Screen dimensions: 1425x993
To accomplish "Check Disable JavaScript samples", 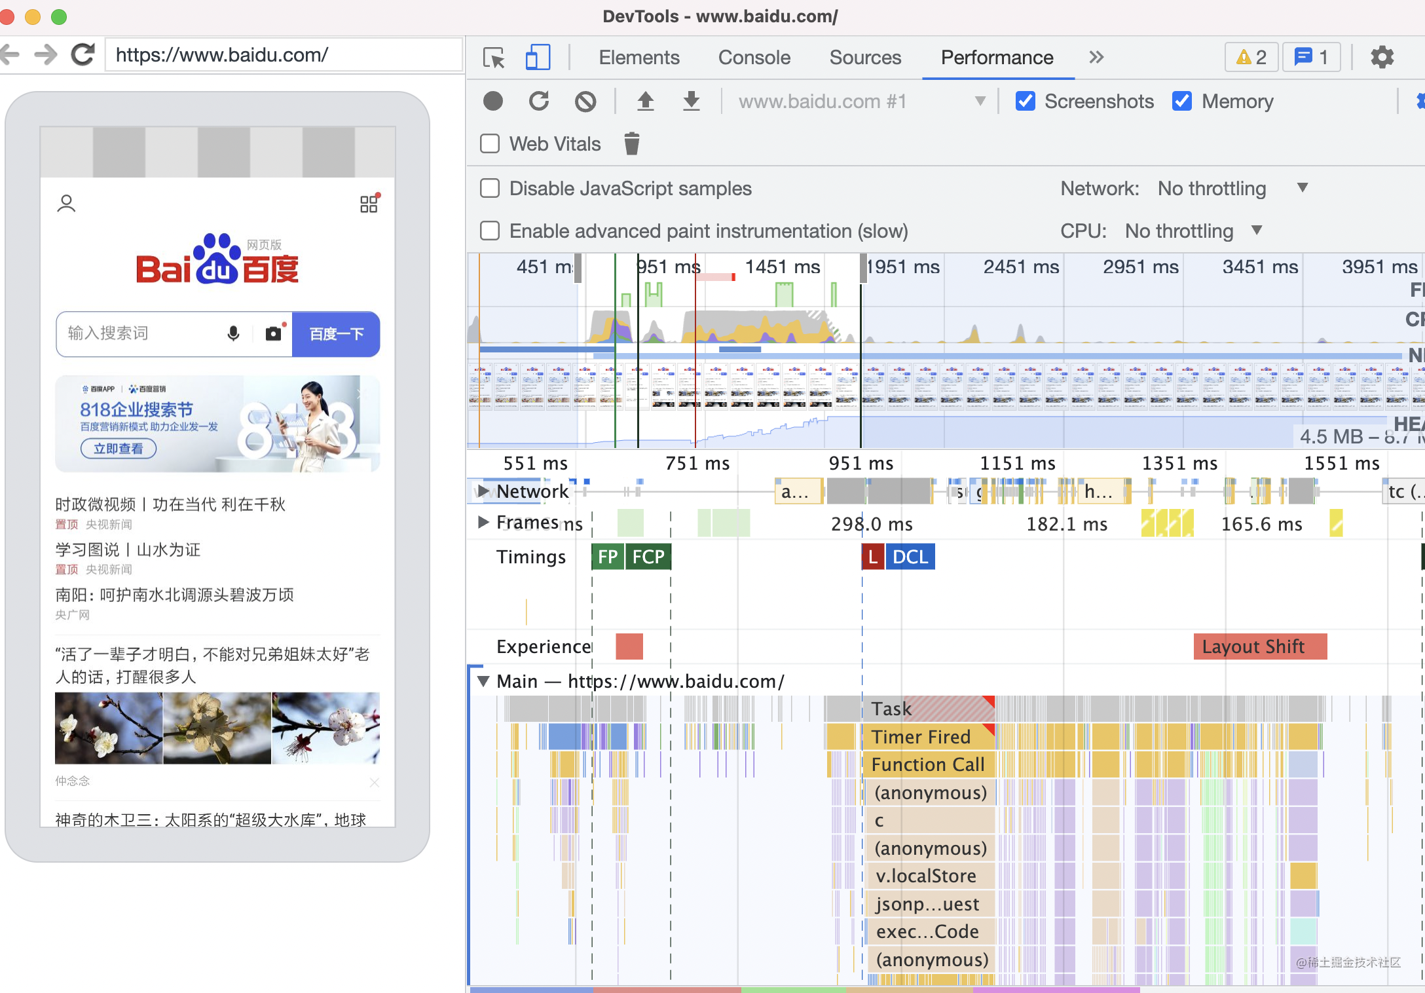I will coord(490,189).
